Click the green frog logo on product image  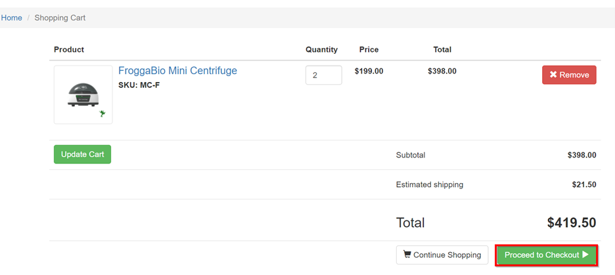tap(102, 114)
